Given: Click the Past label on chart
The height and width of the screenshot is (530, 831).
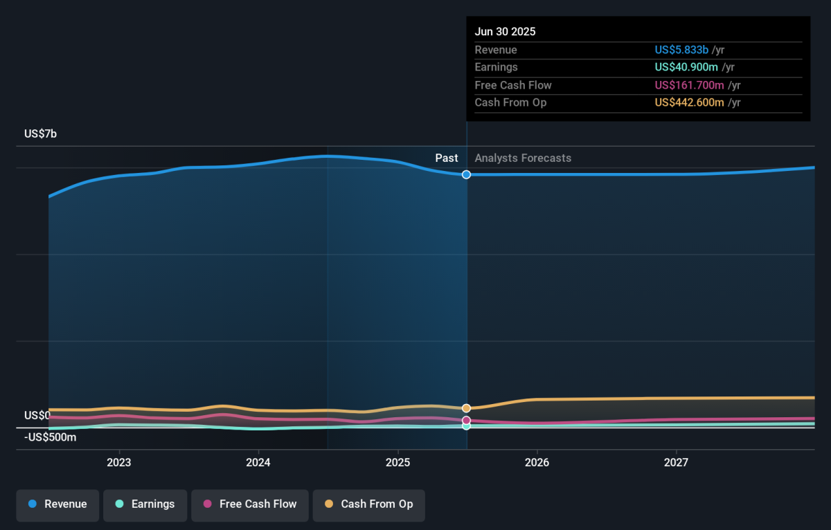Looking at the screenshot, I should [x=447, y=158].
